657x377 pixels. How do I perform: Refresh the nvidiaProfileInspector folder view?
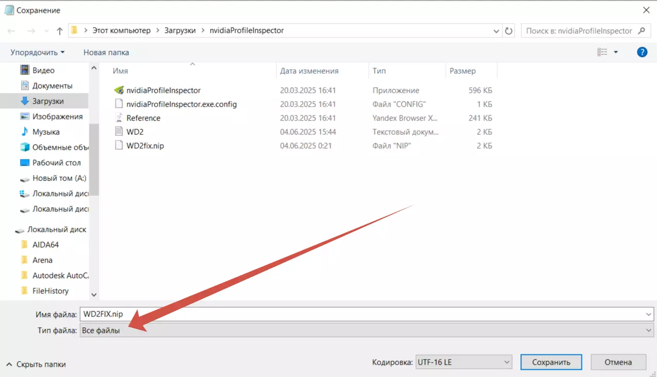(x=509, y=31)
